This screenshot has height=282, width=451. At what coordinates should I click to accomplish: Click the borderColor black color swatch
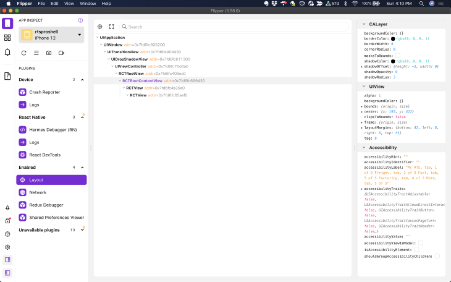point(393,39)
